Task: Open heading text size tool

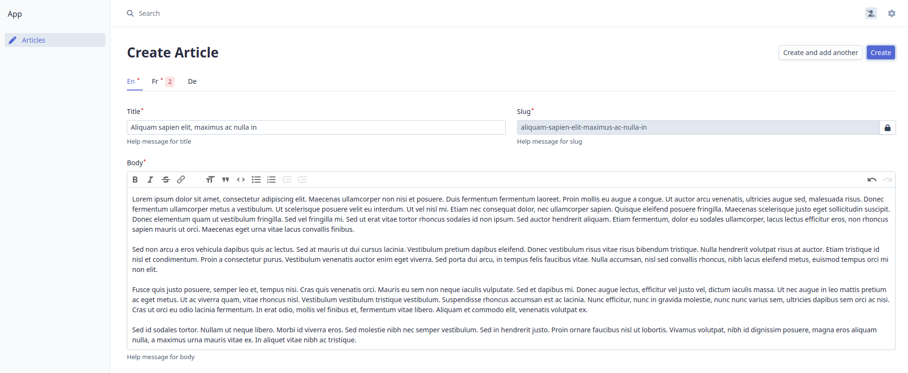Action: (x=210, y=180)
